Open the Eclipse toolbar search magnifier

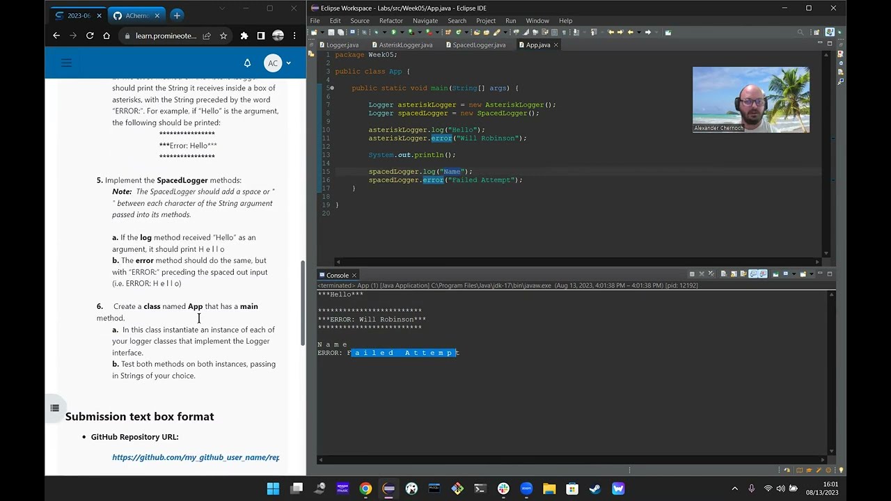pos(801,32)
